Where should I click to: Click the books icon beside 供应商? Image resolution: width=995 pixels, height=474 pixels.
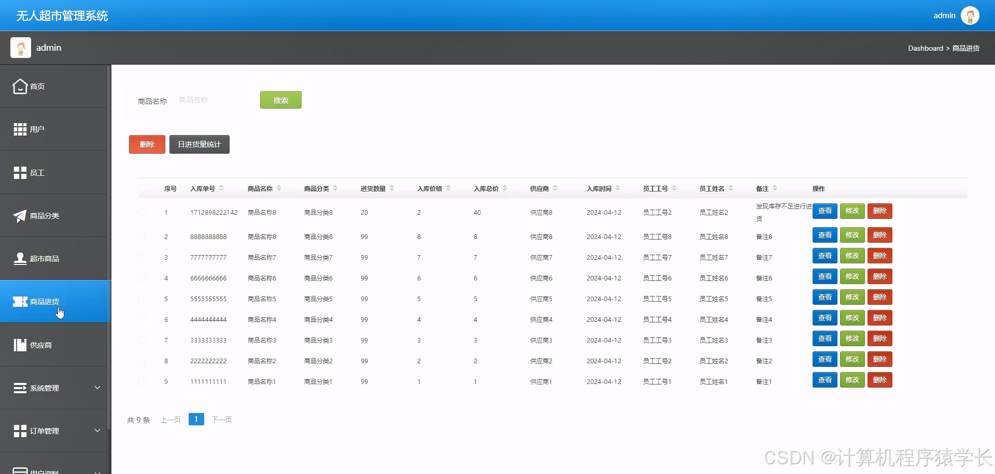20,345
